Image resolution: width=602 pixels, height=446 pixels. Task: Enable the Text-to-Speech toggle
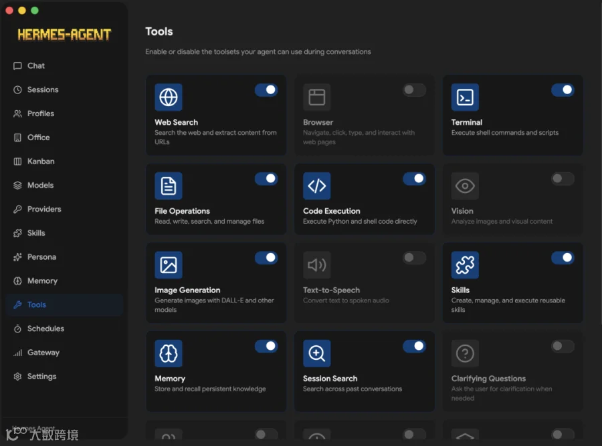point(414,258)
